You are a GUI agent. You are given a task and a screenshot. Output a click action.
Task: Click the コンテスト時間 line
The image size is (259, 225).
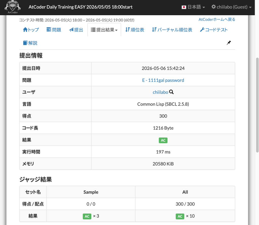77,20
